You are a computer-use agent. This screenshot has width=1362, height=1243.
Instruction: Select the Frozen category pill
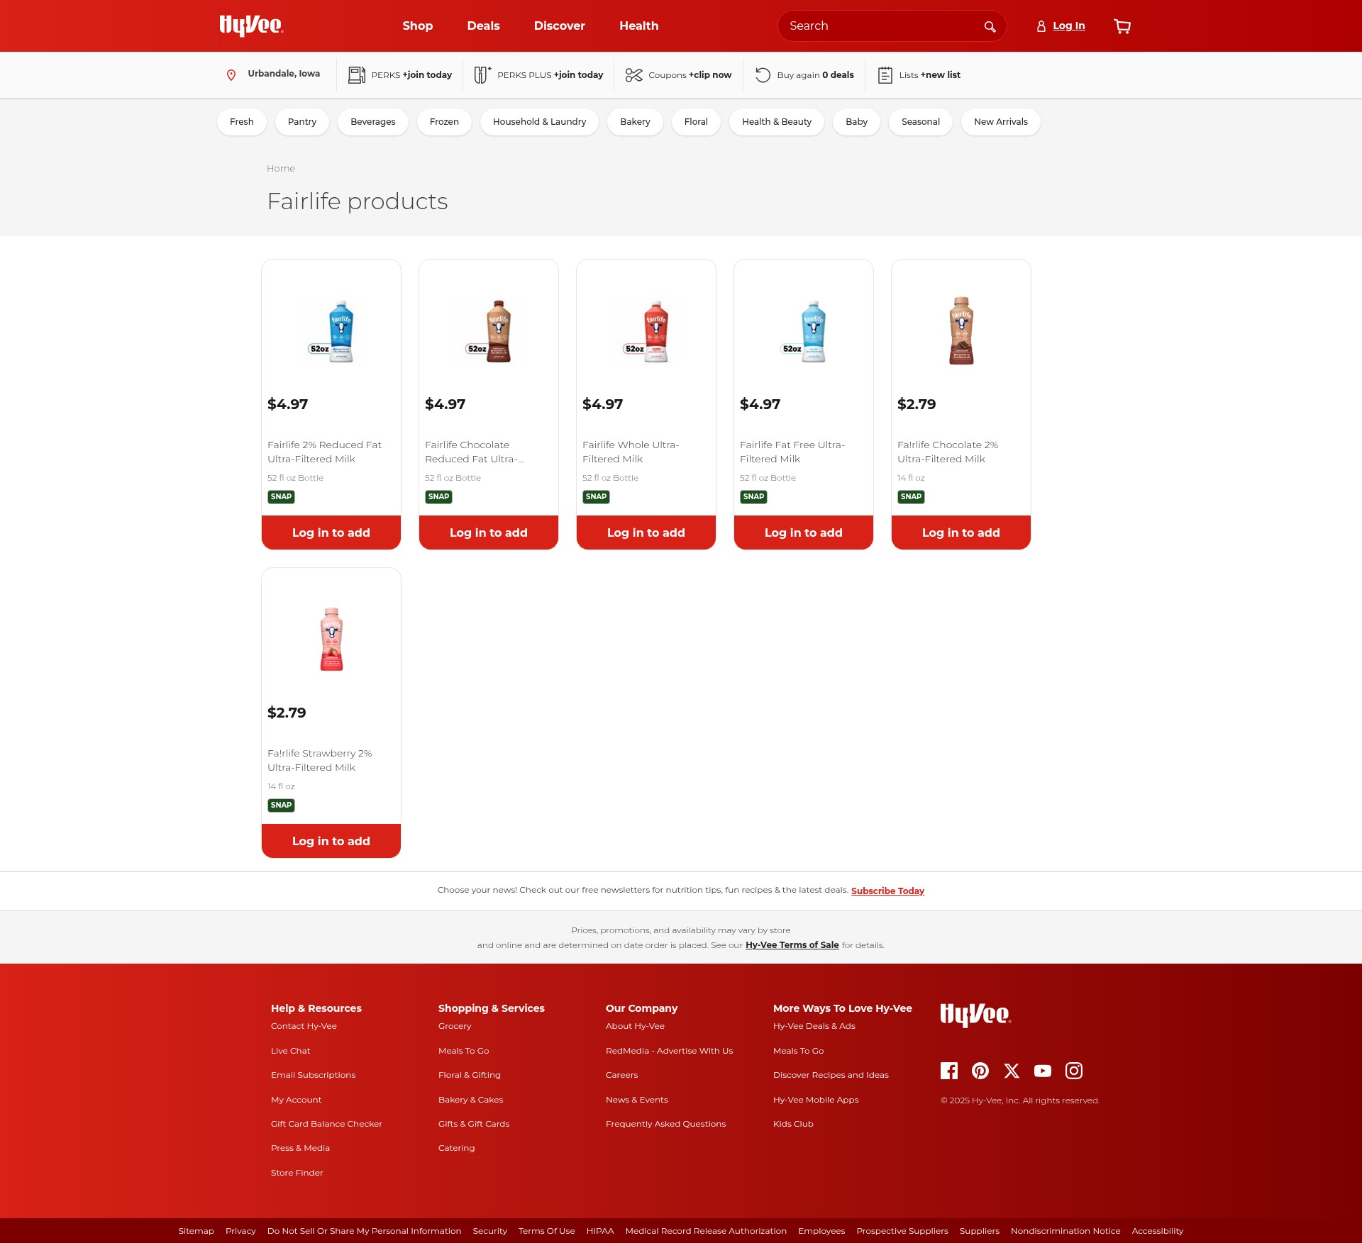(444, 122)
